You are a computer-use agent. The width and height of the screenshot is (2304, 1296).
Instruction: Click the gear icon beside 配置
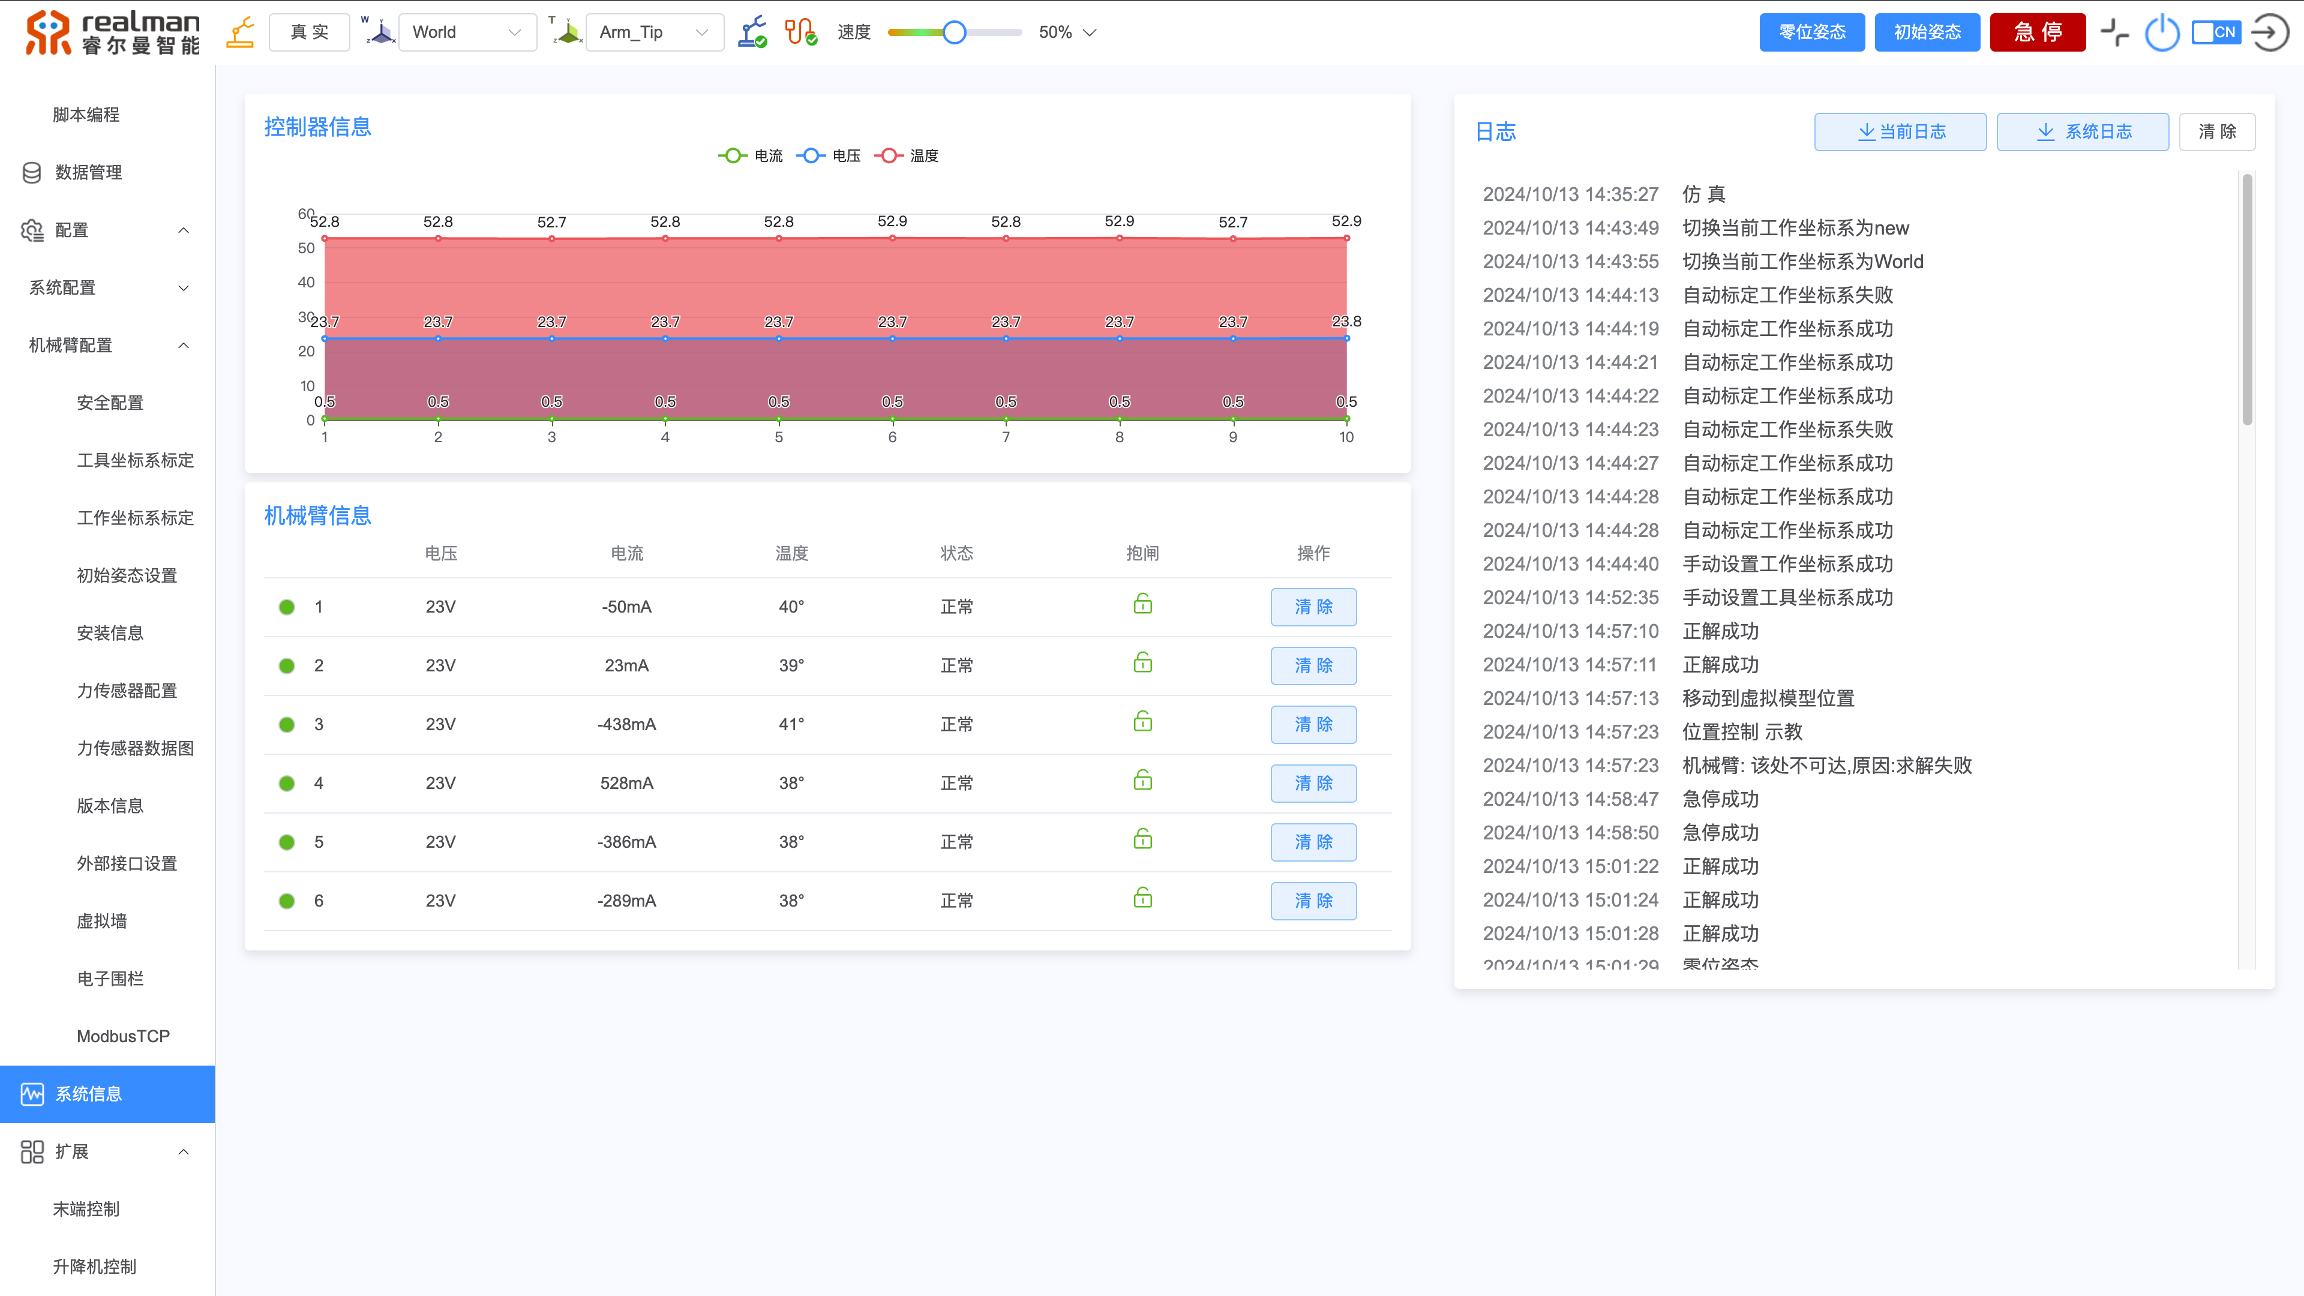point(32,230)
